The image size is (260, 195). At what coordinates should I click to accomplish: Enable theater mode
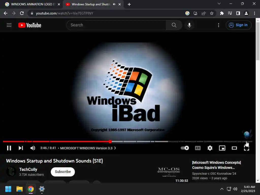(x=234, y=148)
